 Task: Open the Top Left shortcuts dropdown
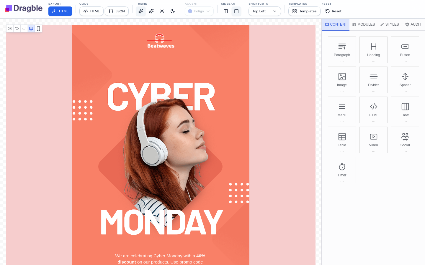point(265,11)
